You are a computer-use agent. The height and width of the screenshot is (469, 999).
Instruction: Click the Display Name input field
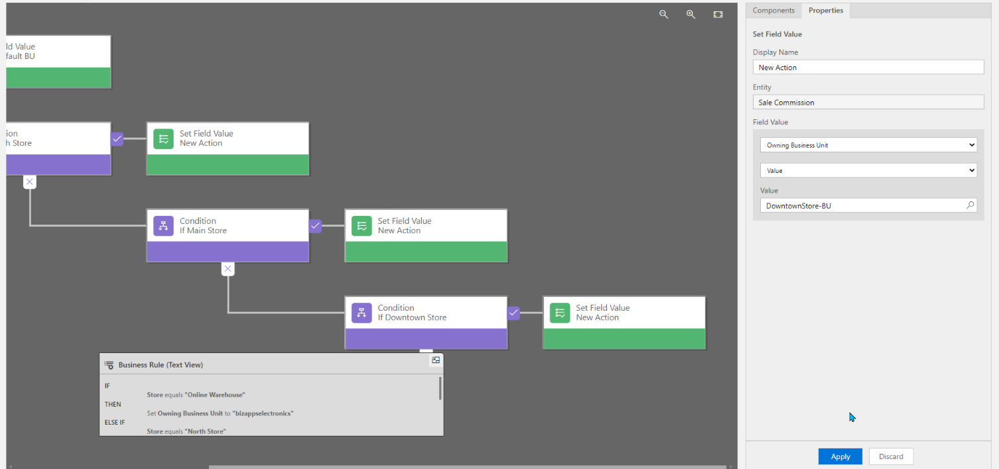pyautogui.click(x=868, y=68)
